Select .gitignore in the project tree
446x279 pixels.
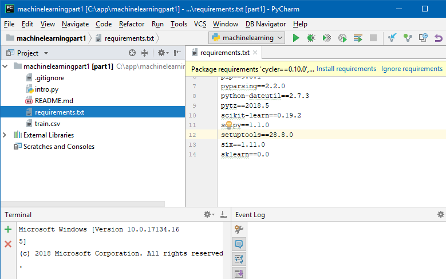pyautogui.click(x=49, y=78)
